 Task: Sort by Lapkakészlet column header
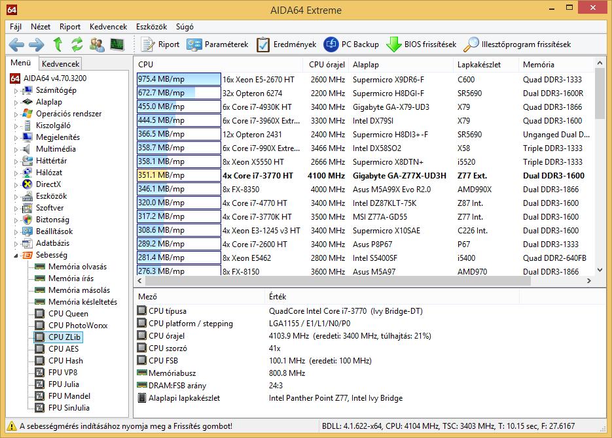coord(486,65)
